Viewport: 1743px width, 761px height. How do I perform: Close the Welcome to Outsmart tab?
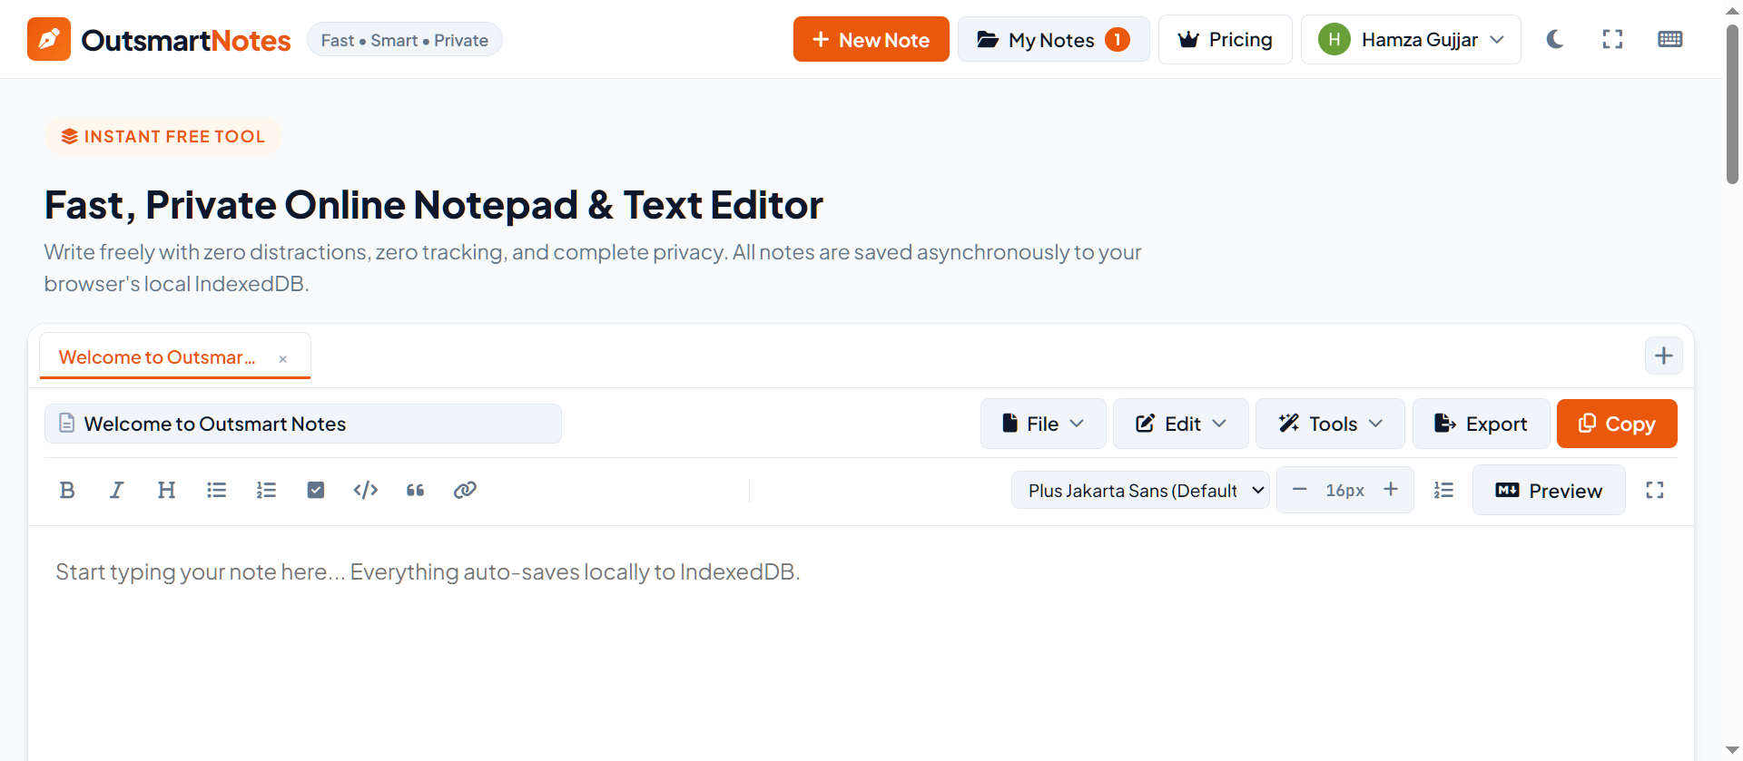pos(283,359)
